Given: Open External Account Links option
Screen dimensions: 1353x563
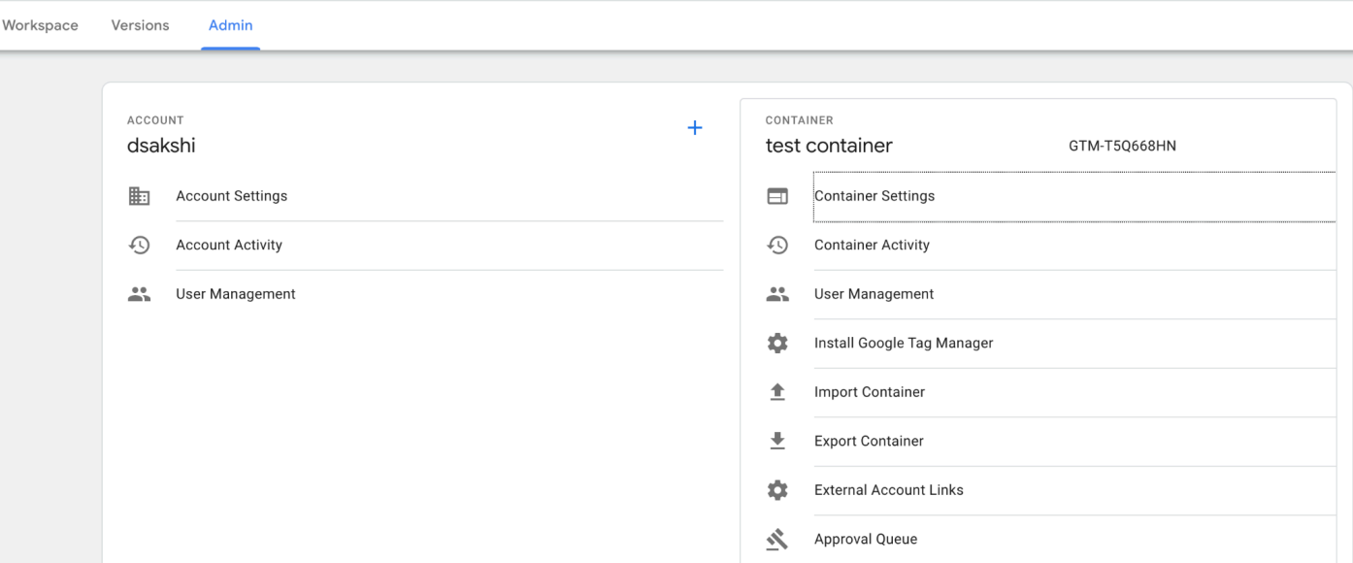Looking at the screenshot, I should click(888, 490).
